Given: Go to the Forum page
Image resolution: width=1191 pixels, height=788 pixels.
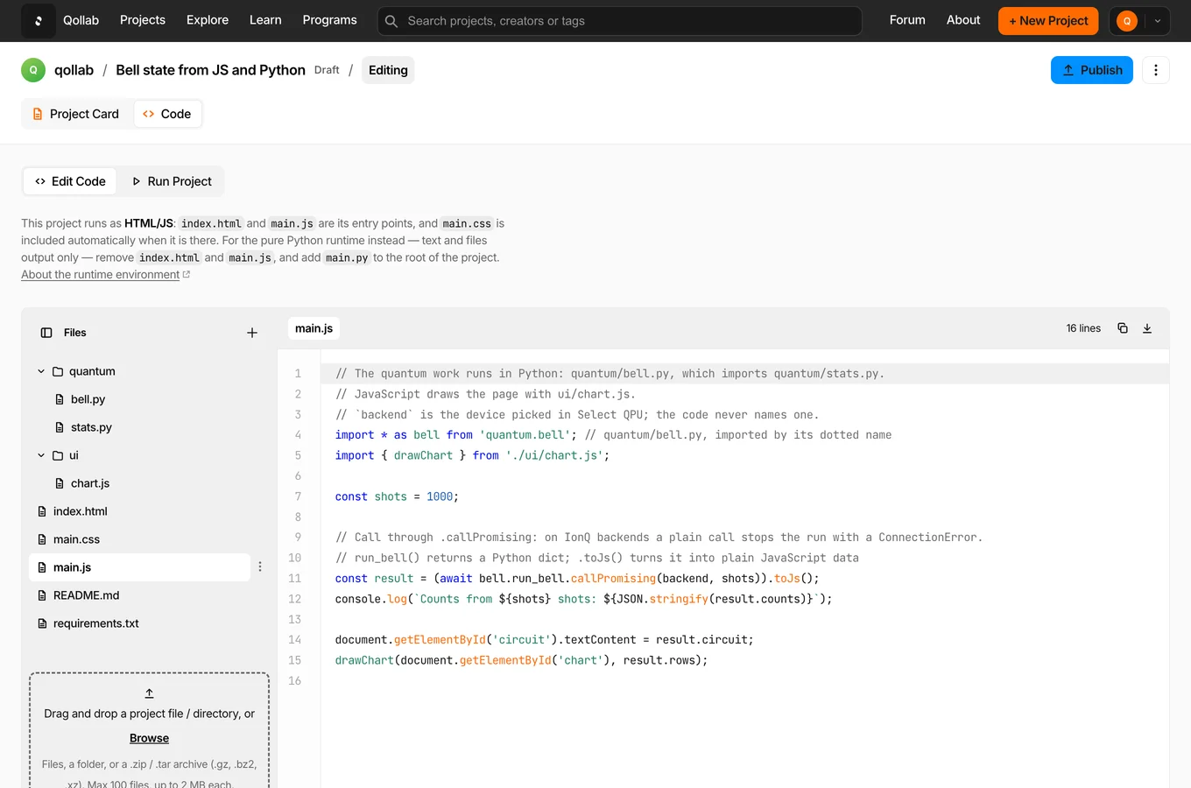Looking at the screenshot, I should (907, 20).
